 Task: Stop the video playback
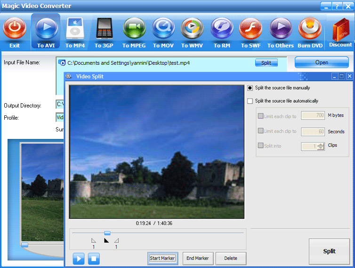click(94, 258)
